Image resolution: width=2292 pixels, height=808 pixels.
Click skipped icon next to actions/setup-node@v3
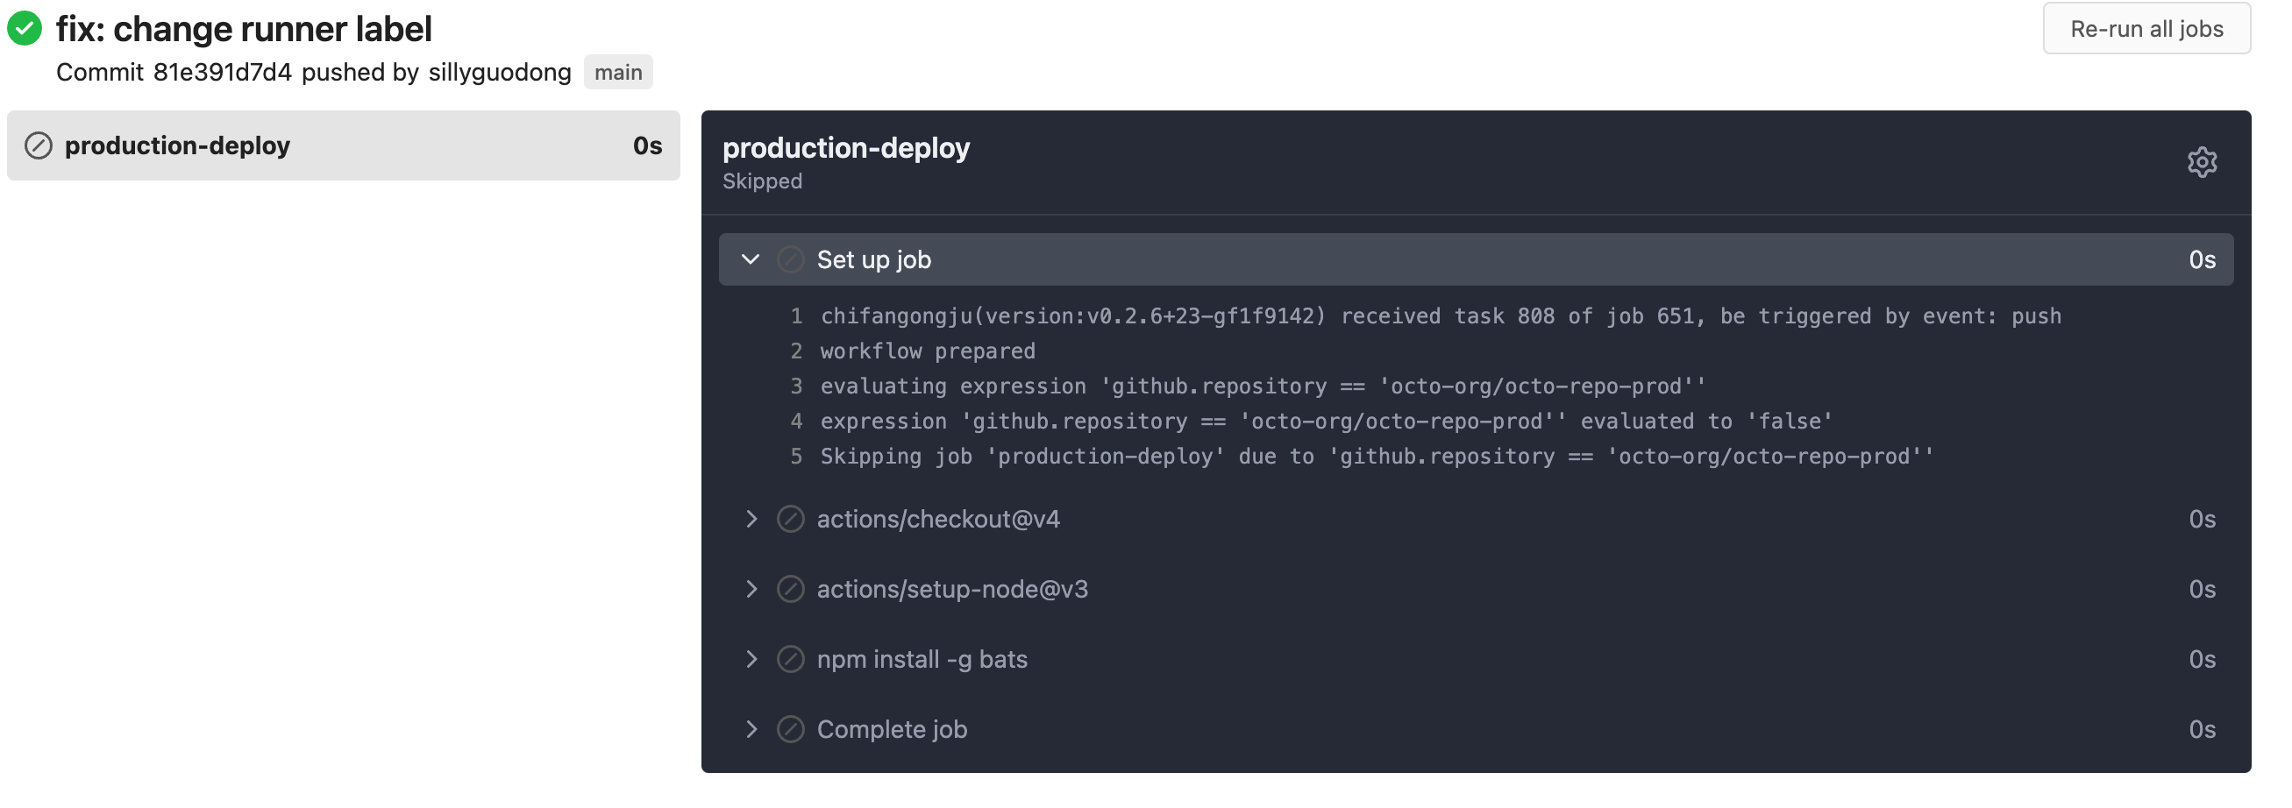pos(790,589)
